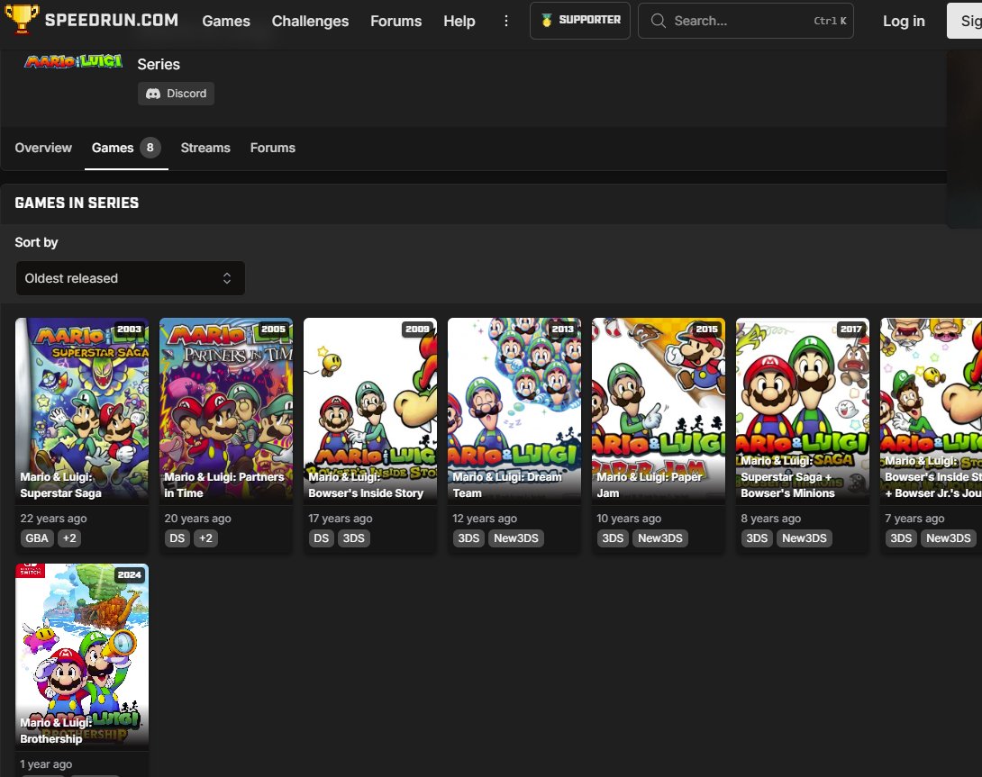Click the 'Series' label near logo
The image size is (982, 777).
point(159,65)
